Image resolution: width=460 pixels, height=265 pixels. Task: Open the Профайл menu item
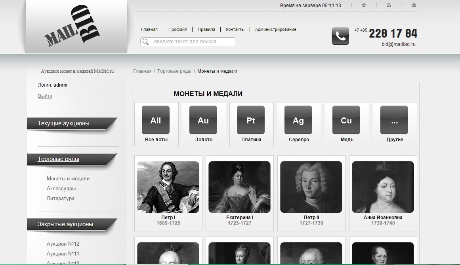[x=178, y=29]
